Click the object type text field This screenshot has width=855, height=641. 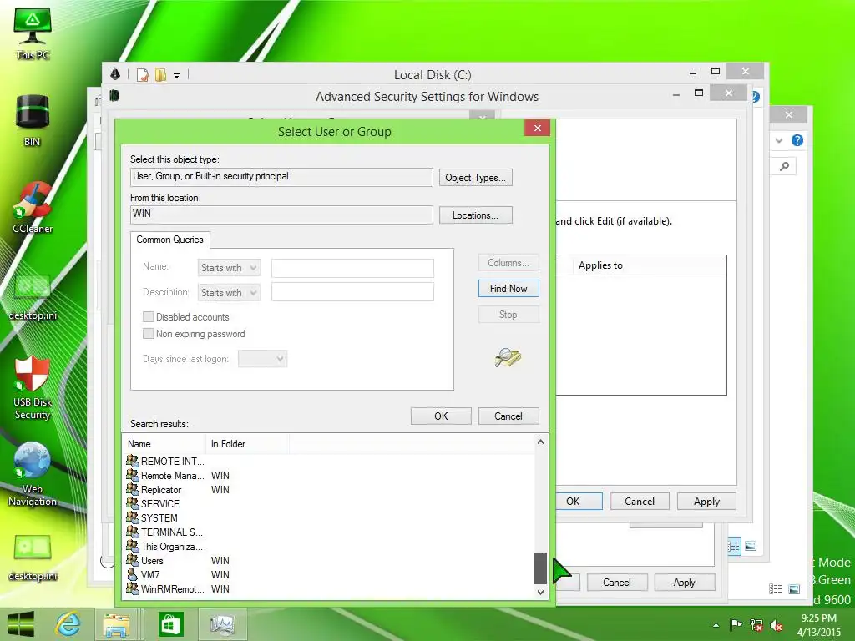click(x=281, y=177)
